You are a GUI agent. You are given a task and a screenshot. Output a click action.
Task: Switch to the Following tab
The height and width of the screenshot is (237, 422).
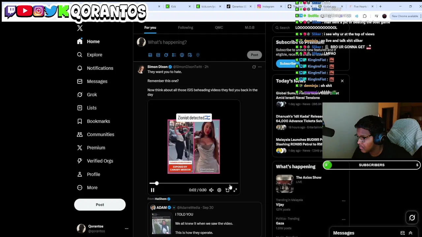coord(186,28)
